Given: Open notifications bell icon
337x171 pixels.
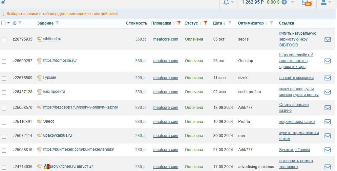Looking at the screenshot, I should pyautogui.click(x=226, y=2).
